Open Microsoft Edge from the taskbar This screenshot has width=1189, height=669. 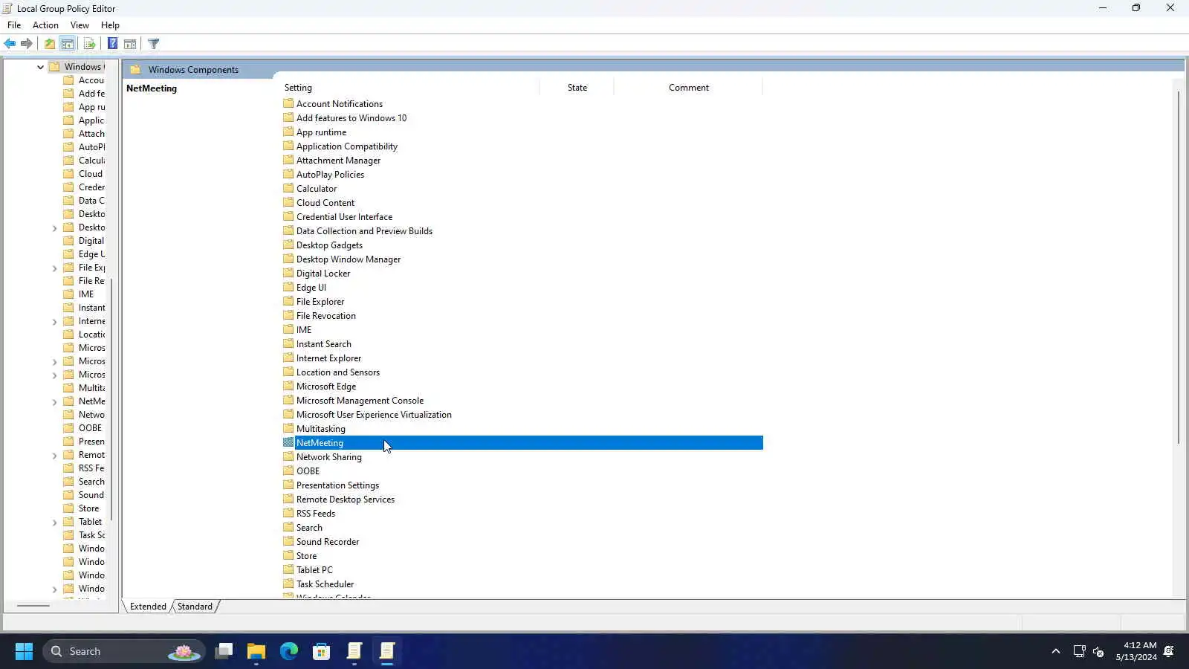pyautogui.click(x=289, y=651)
